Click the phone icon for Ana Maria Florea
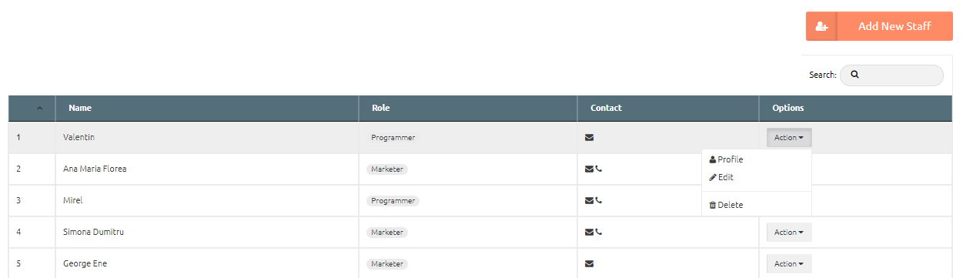The width and height of the screenshot is (963, 278). pyautogui.click(x=599, y=169)
